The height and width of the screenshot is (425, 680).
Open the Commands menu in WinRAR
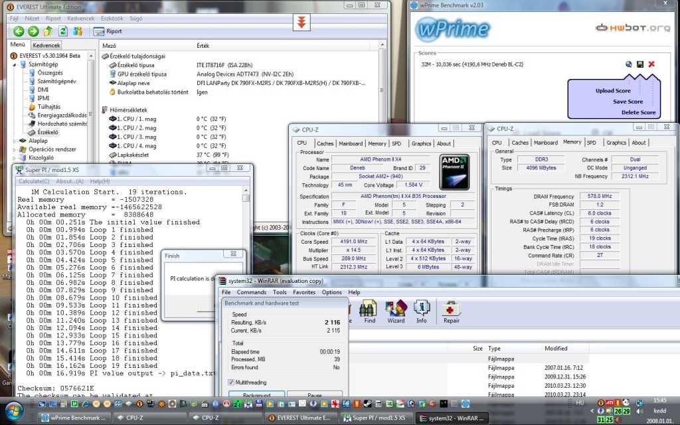252,292
